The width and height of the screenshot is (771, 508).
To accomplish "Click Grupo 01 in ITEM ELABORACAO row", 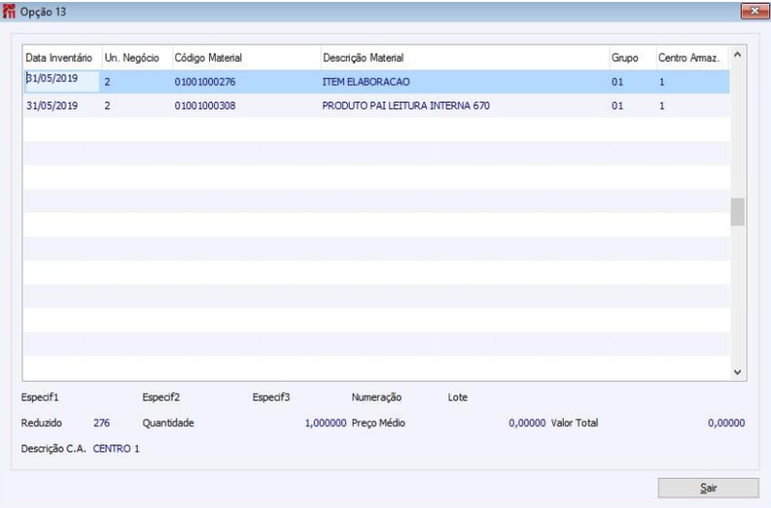I will [617, 82].
